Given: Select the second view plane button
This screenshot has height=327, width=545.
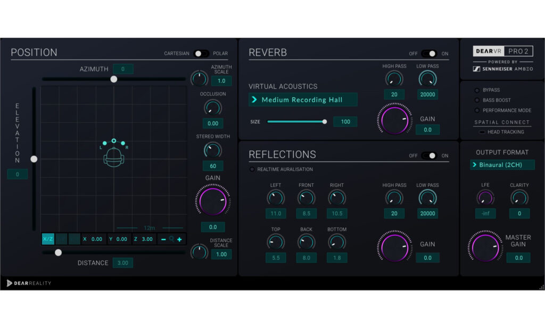Looking at the screenshot, I should click(61, 239).
